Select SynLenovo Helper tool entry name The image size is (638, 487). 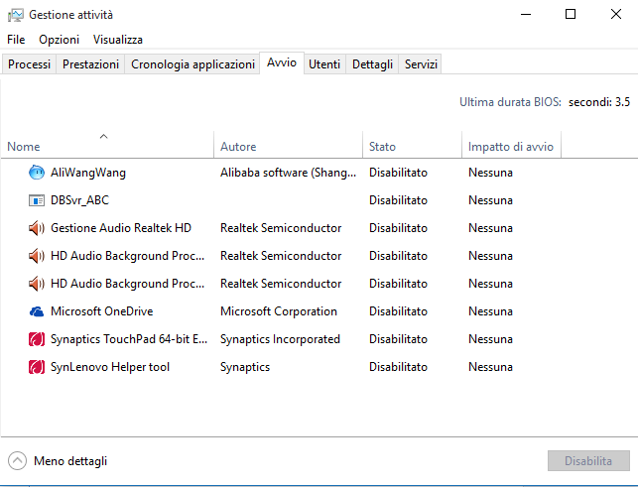tap(110, 367)
